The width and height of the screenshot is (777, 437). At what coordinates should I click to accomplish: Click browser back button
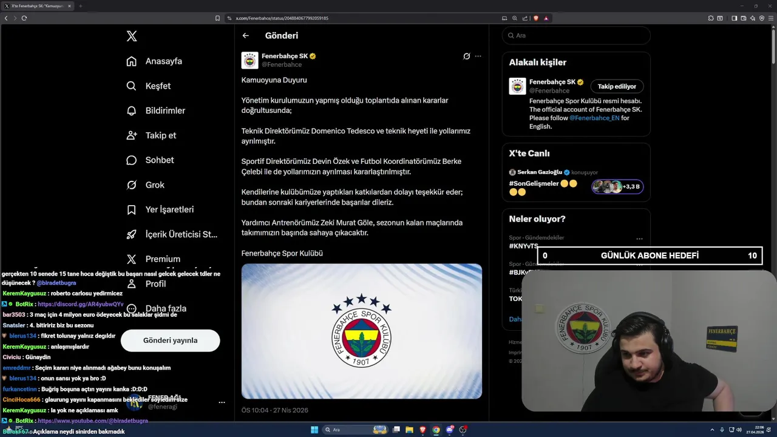[6, 18]
